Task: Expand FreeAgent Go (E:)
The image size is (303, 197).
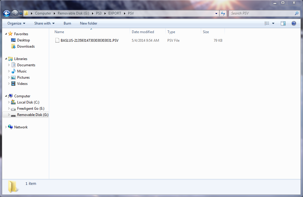Action: pos(9,109)
